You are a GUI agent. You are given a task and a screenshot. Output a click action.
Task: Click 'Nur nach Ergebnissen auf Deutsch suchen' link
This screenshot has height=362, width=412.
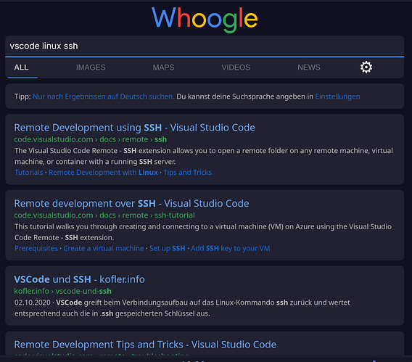[104, 96]
